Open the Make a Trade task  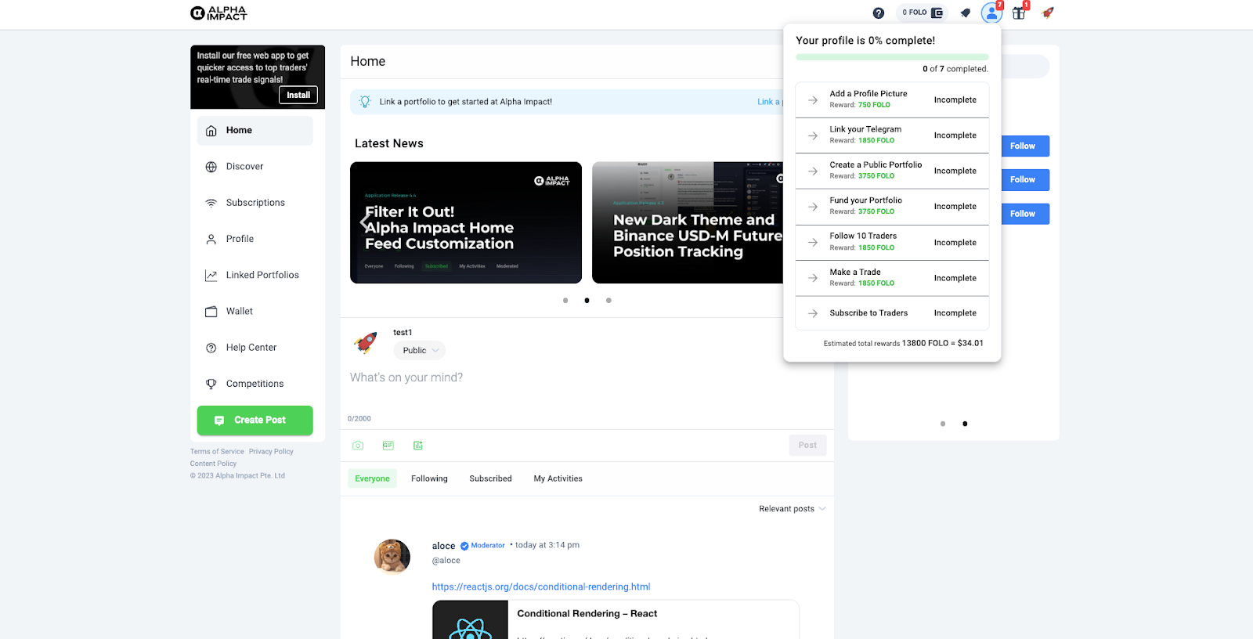click(x=892, y=278)
